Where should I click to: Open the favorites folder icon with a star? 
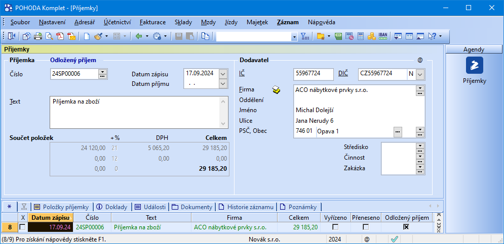321,36
